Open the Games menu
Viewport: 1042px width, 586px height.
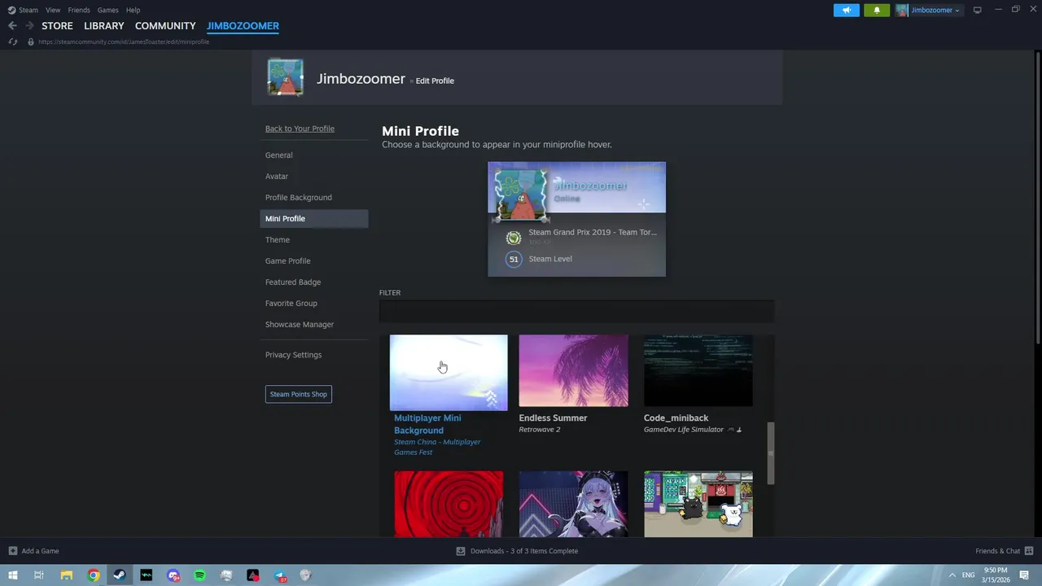pyautogui.click(x=107, y=10)
